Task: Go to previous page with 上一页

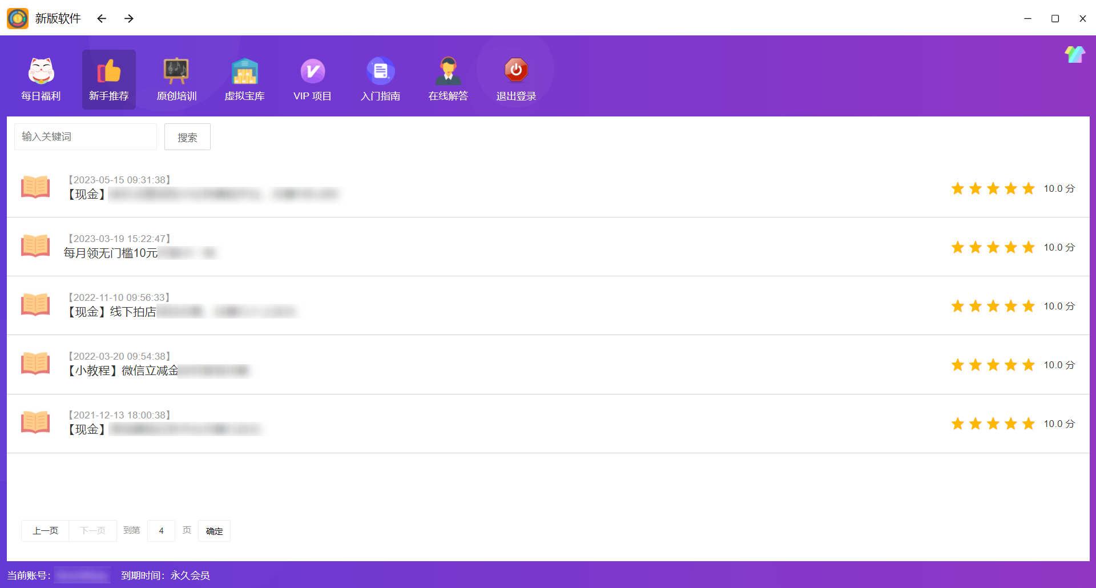Action: click(45, 531)
